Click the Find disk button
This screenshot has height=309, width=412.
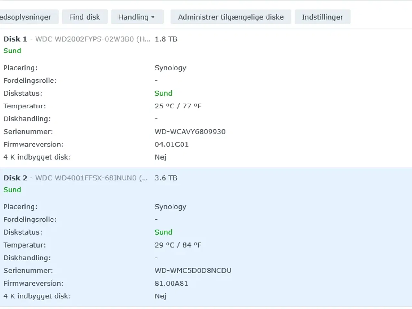tap(85, 17)
